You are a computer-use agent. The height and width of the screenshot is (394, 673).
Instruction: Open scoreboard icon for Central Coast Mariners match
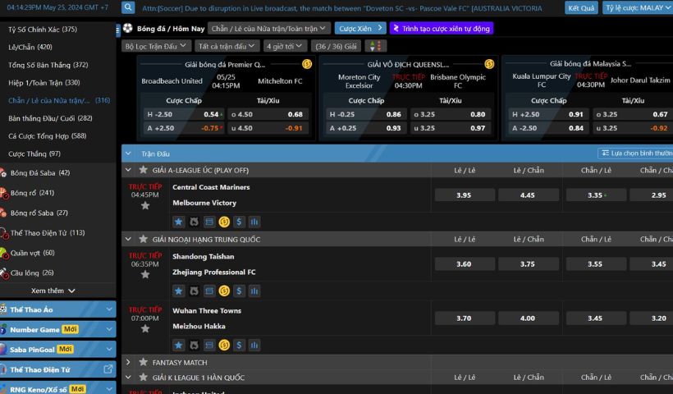209,222
